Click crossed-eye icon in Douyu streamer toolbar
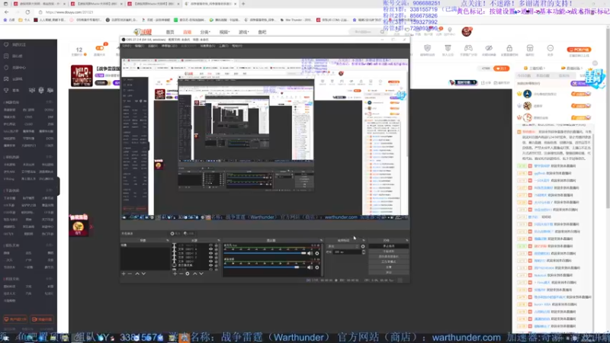Image resolution: width=610 pixels, height=343 pixels. [489, 49]
